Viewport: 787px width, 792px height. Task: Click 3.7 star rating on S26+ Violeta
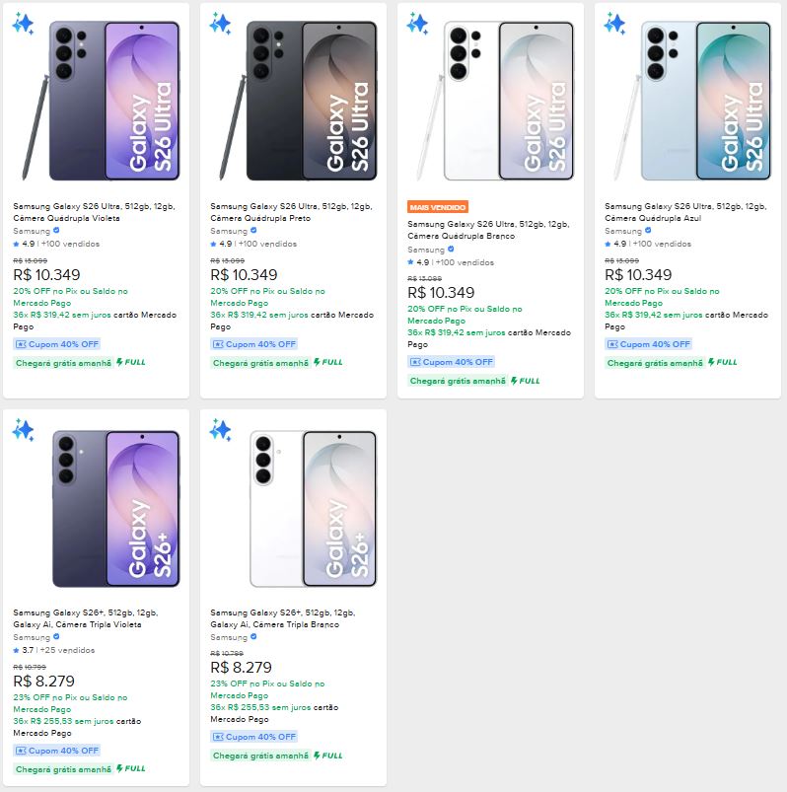click(x=25, y=650)
